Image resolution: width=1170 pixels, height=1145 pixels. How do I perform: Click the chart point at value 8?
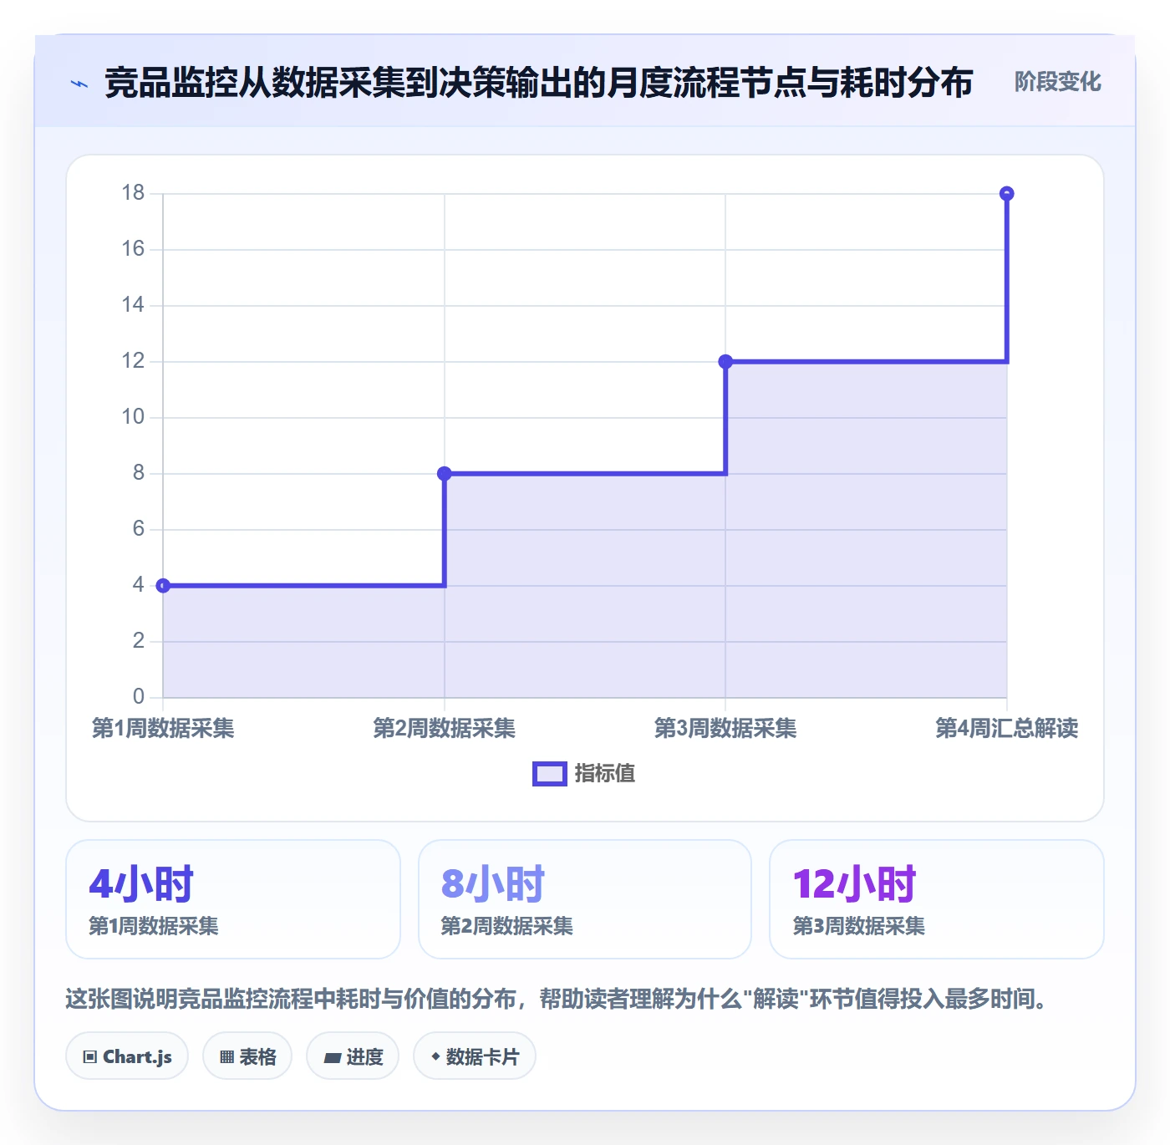point(445,474)
